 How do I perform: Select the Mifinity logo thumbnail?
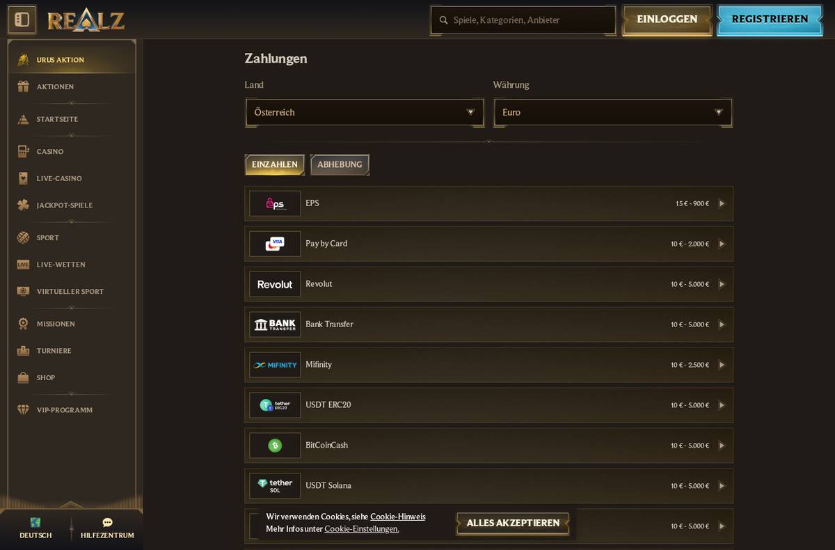pos(275,365)
